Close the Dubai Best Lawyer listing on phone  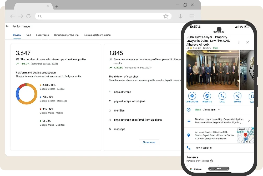247,42
